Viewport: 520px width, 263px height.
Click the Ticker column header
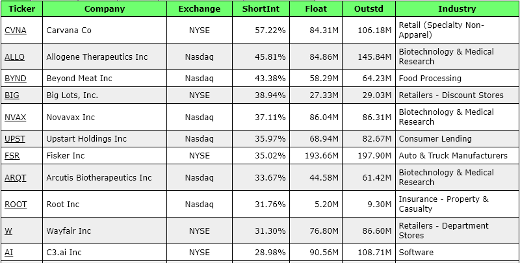(x=22, y=9)
